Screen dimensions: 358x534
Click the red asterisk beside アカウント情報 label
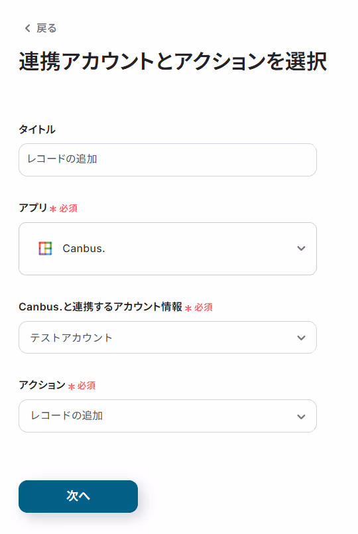click(188, 308)
